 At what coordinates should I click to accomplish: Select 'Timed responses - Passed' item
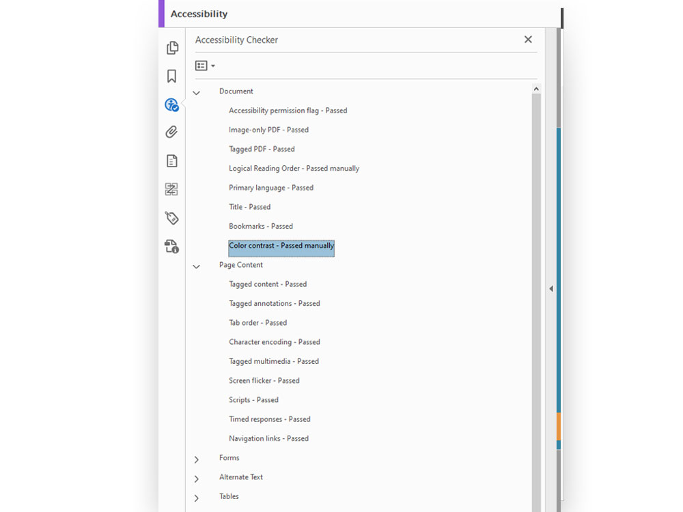pyautogui.click(x=270, y=419)
